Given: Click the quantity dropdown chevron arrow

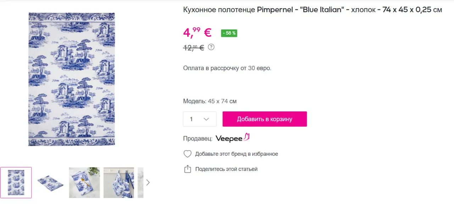Looking at the screenshot, I should pyautogui.click(x=206, y=119).
